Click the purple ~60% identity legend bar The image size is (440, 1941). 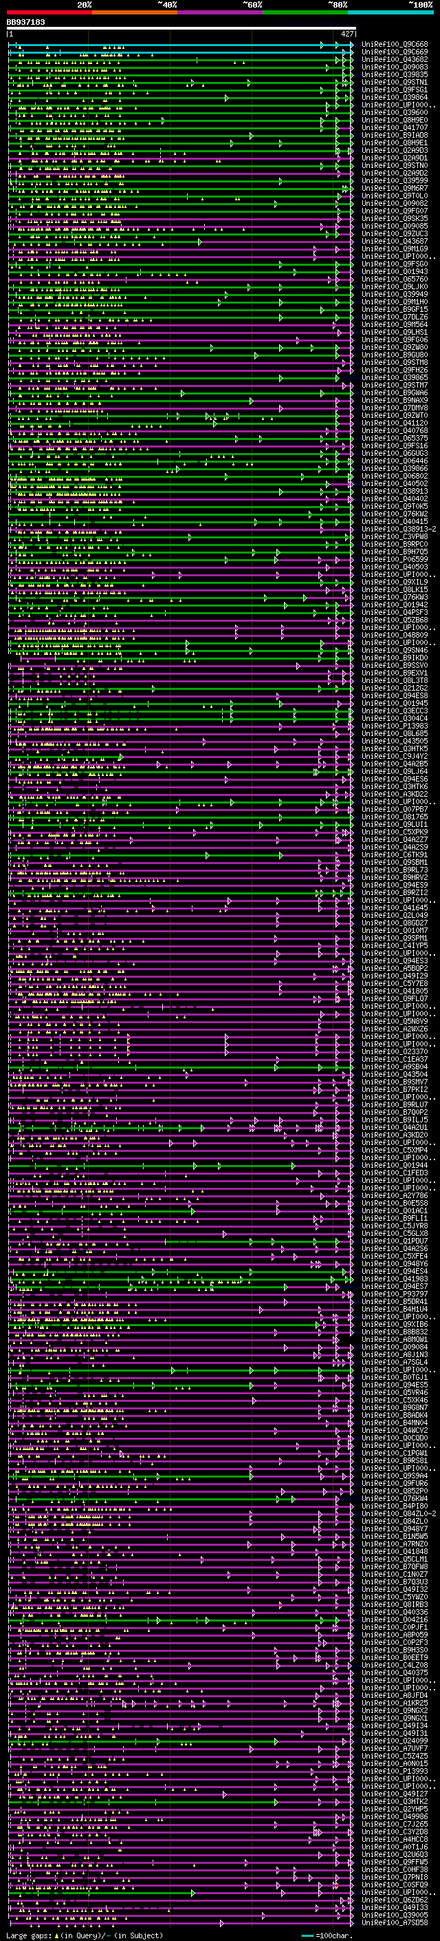(x=221, y=12)
